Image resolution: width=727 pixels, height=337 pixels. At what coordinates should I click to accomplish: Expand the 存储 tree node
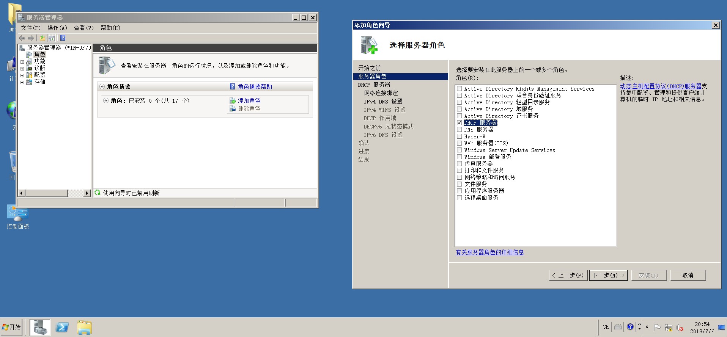tap(22, 82)
